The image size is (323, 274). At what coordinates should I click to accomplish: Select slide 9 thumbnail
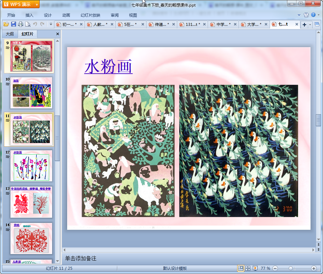(x=31, y=56)
